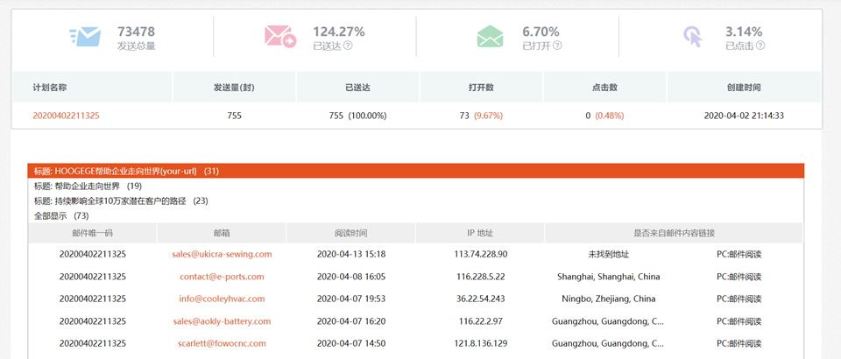This screenshot has height=359, width=841.
Task: Click sales@aokly-battery.com email link
Action: (222, 321)
